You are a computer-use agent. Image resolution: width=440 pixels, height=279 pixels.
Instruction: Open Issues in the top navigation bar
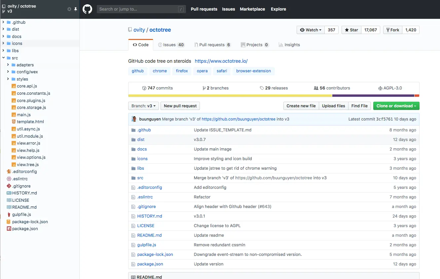[x=229, y=9]
